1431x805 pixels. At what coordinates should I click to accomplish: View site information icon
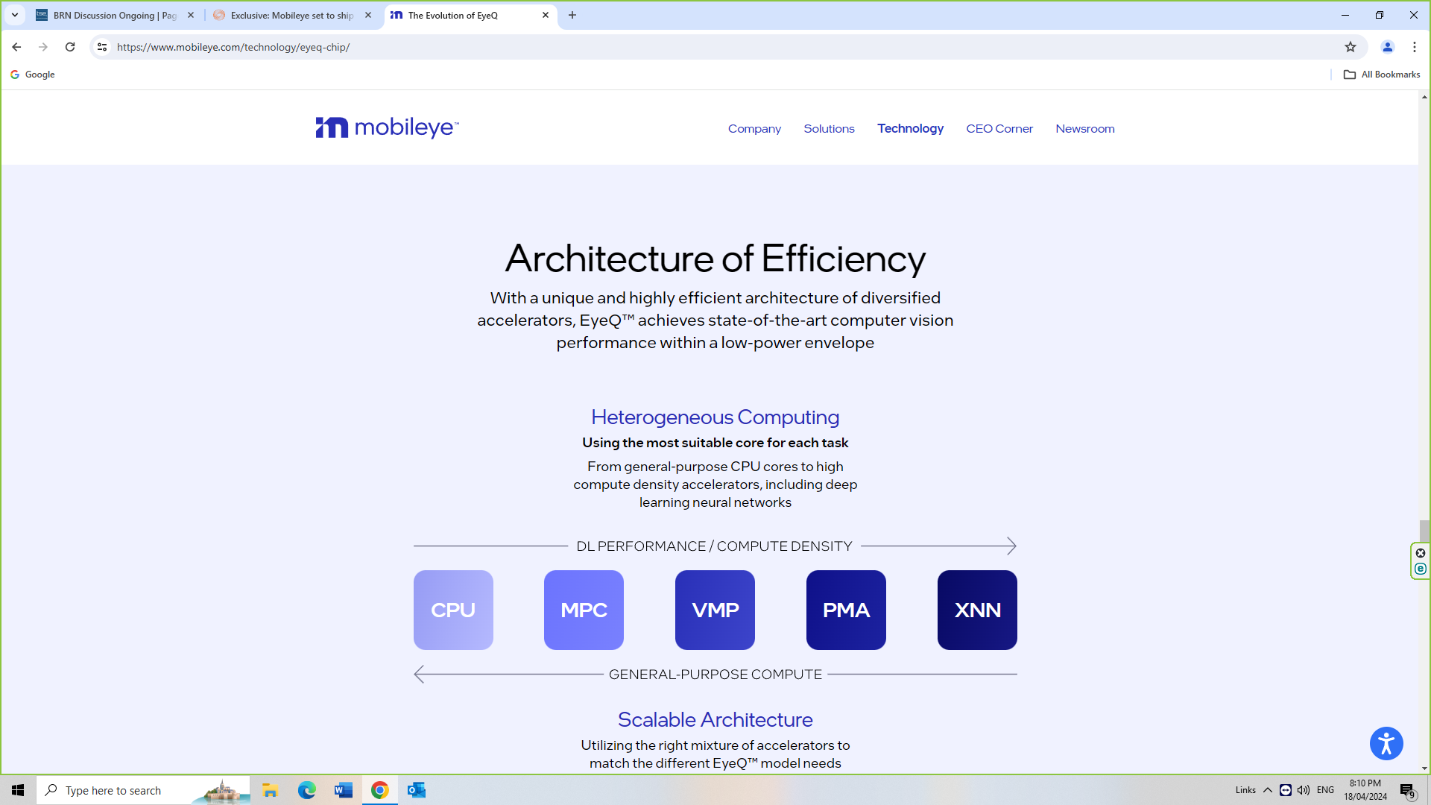click(x=102, y=47)
